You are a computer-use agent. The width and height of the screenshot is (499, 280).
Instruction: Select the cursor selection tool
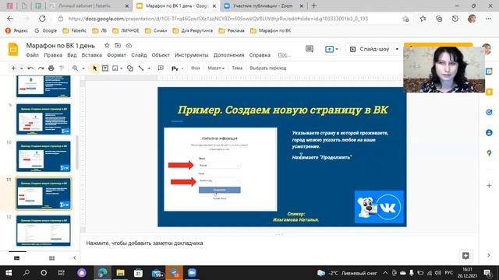(94, 68)
